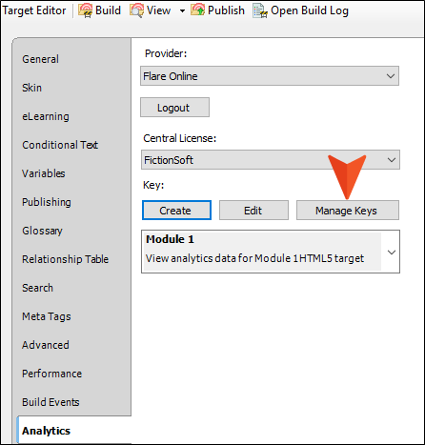Switch to the General tab

[x=40, y=59]
